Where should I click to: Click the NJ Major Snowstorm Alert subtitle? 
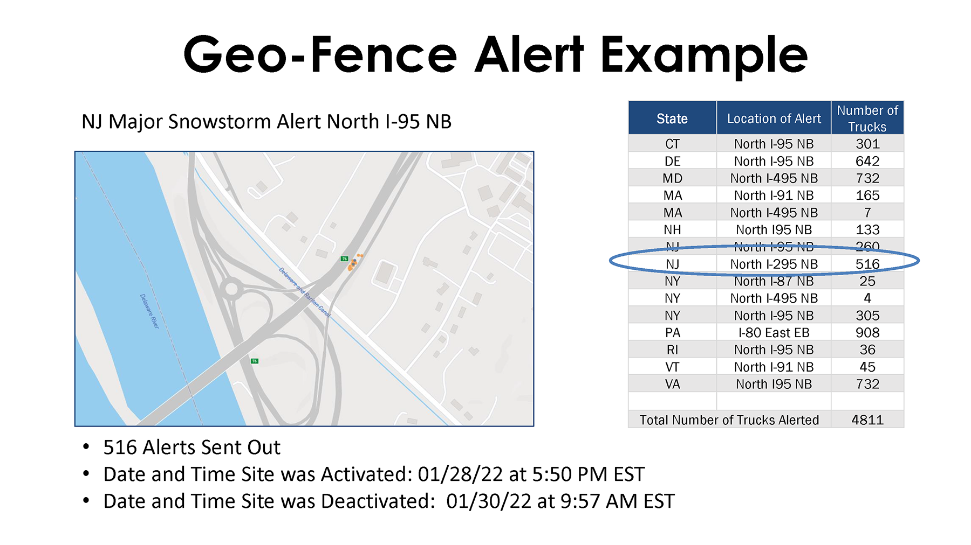click(x=266, y=122)
